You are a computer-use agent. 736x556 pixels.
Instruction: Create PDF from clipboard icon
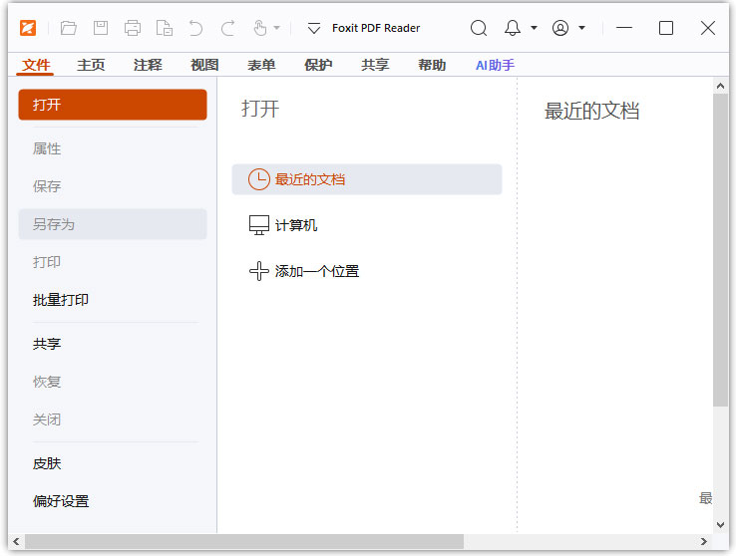(165, 28)
